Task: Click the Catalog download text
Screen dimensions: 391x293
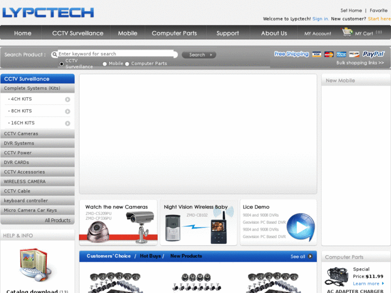Action: 32,291
